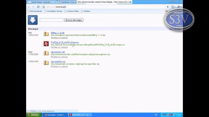Click the Go play arrow in toolbar

tap(168, 7)
